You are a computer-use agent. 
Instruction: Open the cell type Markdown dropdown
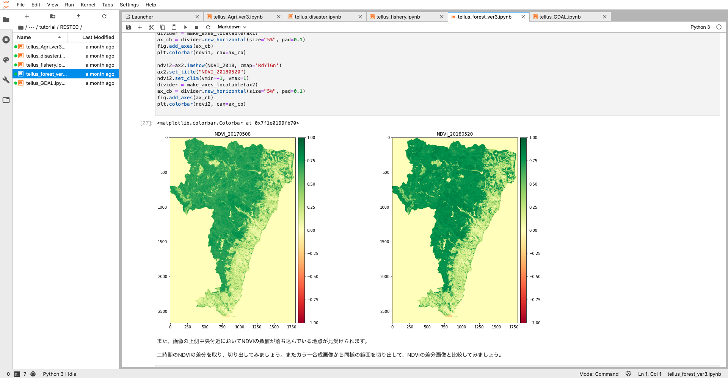[x=232, y=27]
